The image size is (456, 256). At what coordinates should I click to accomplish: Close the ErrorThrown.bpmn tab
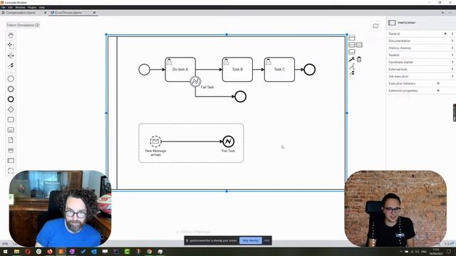(94, 13)
